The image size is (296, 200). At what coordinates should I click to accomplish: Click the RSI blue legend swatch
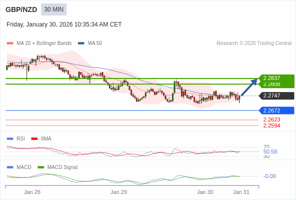click(x=10, y=139)
